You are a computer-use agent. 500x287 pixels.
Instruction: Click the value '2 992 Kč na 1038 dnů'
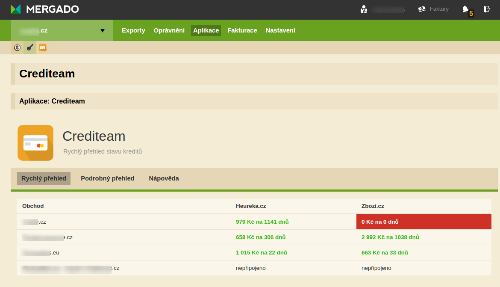390,237
